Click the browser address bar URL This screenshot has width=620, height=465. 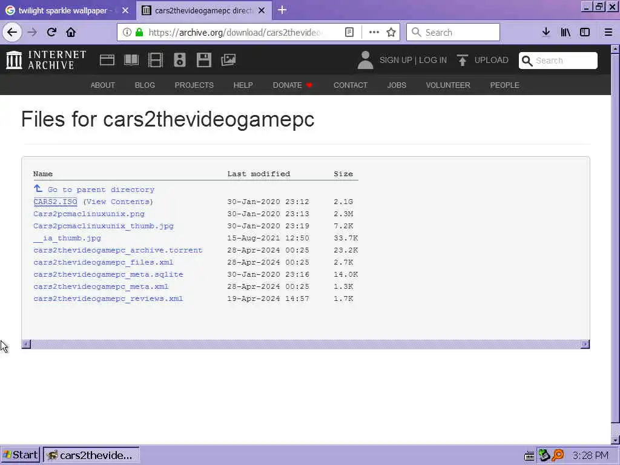236,32
